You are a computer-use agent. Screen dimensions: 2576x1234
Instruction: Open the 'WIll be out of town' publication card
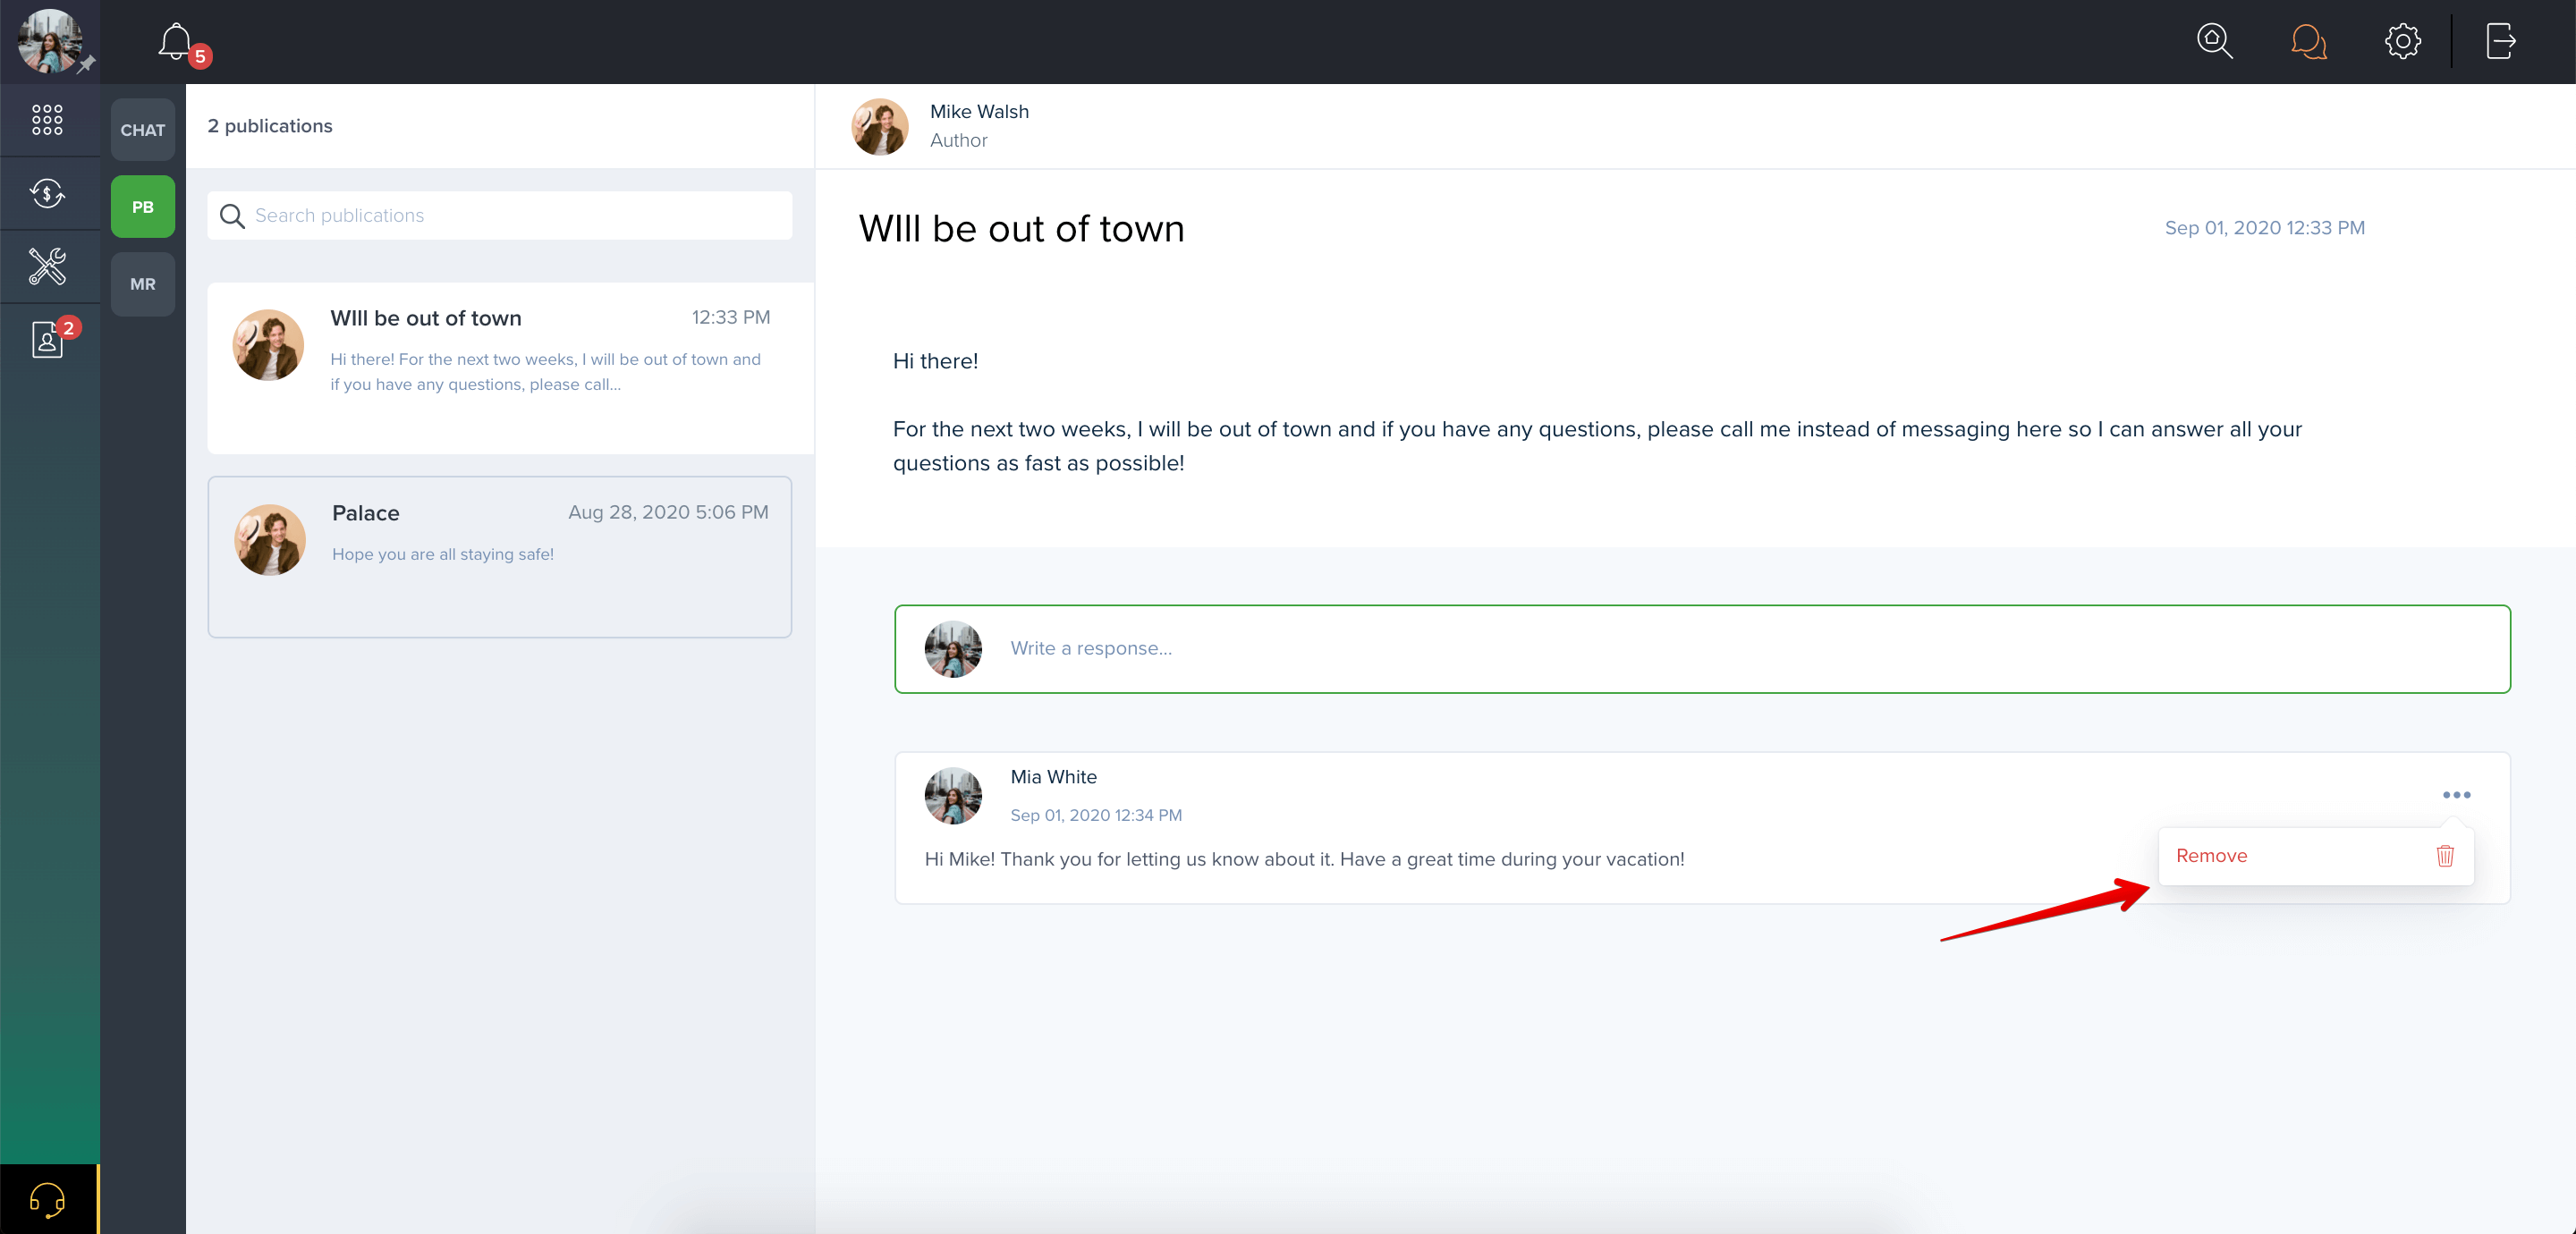tap(510, 368)
